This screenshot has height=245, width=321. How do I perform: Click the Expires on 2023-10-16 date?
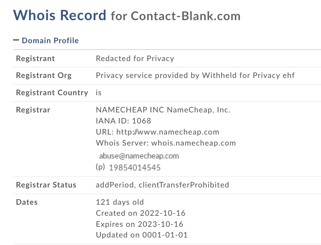139,224
